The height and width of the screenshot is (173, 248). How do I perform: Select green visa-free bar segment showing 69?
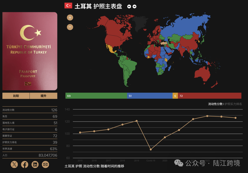pyautogui.click(x=96, y=96)
